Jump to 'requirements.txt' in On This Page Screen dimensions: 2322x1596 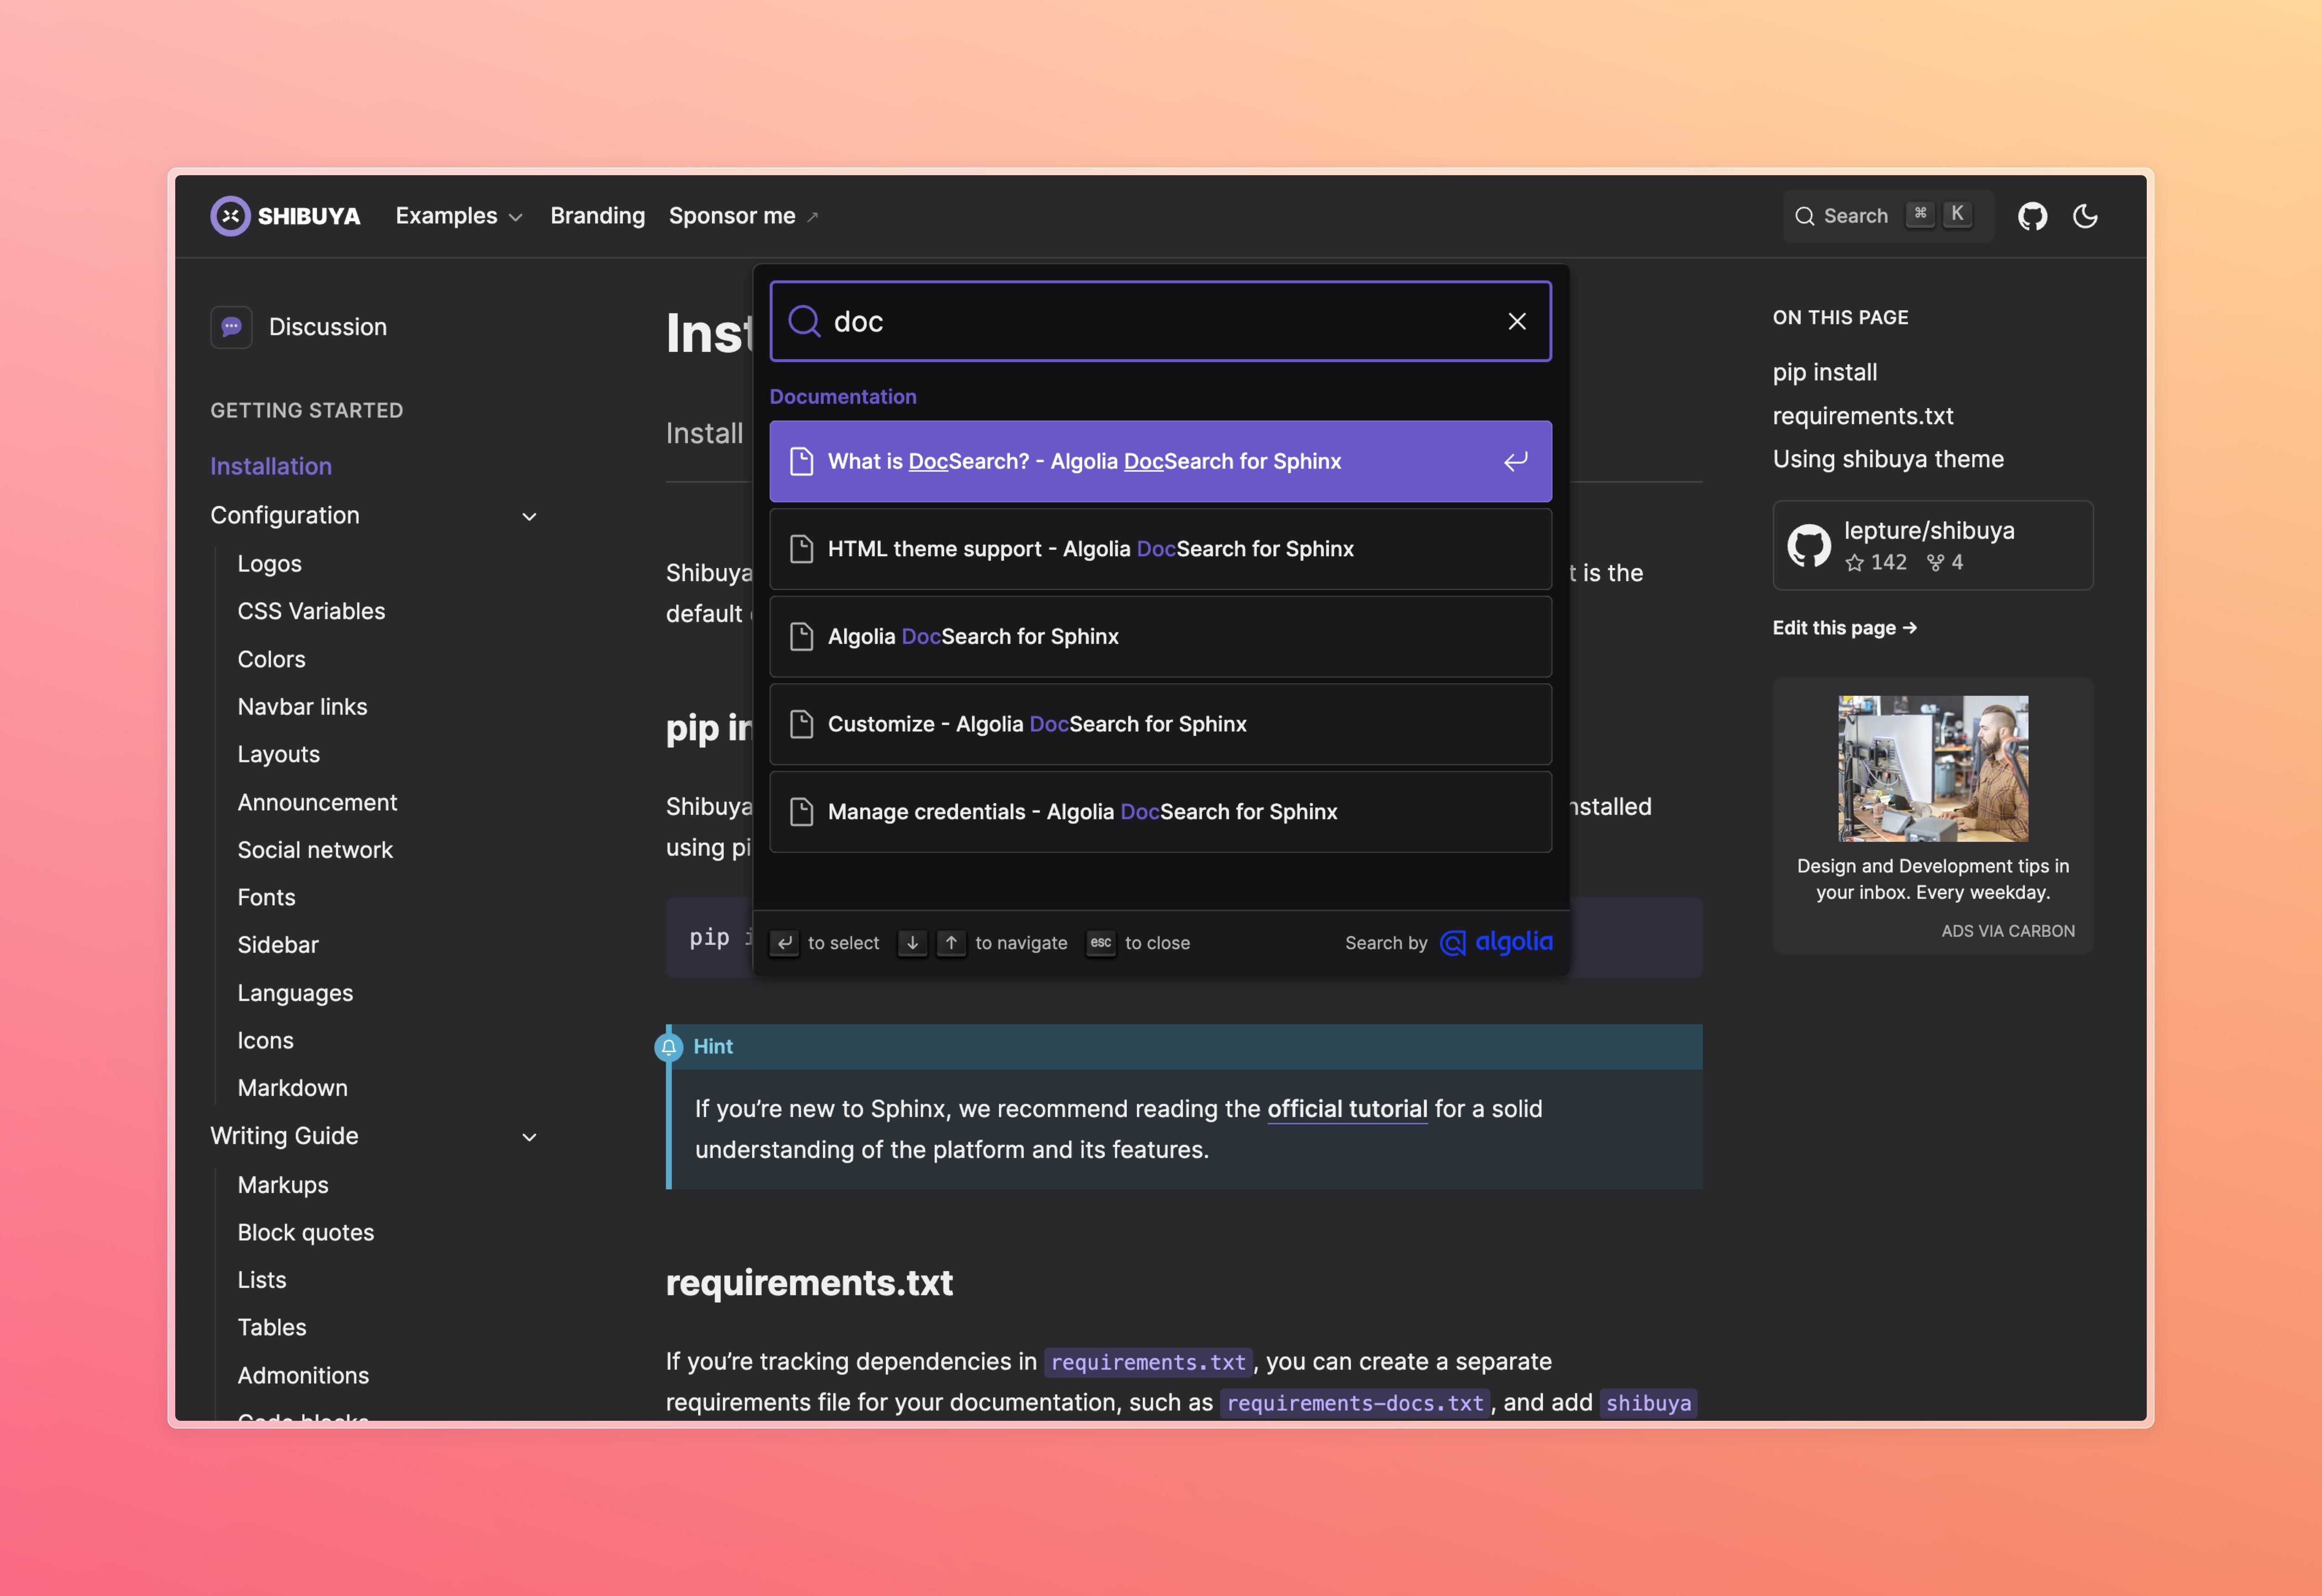coord(1863,416)
